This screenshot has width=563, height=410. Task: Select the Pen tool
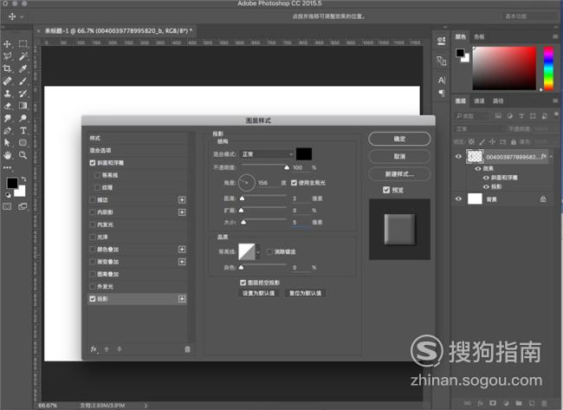tap(7, 131)
